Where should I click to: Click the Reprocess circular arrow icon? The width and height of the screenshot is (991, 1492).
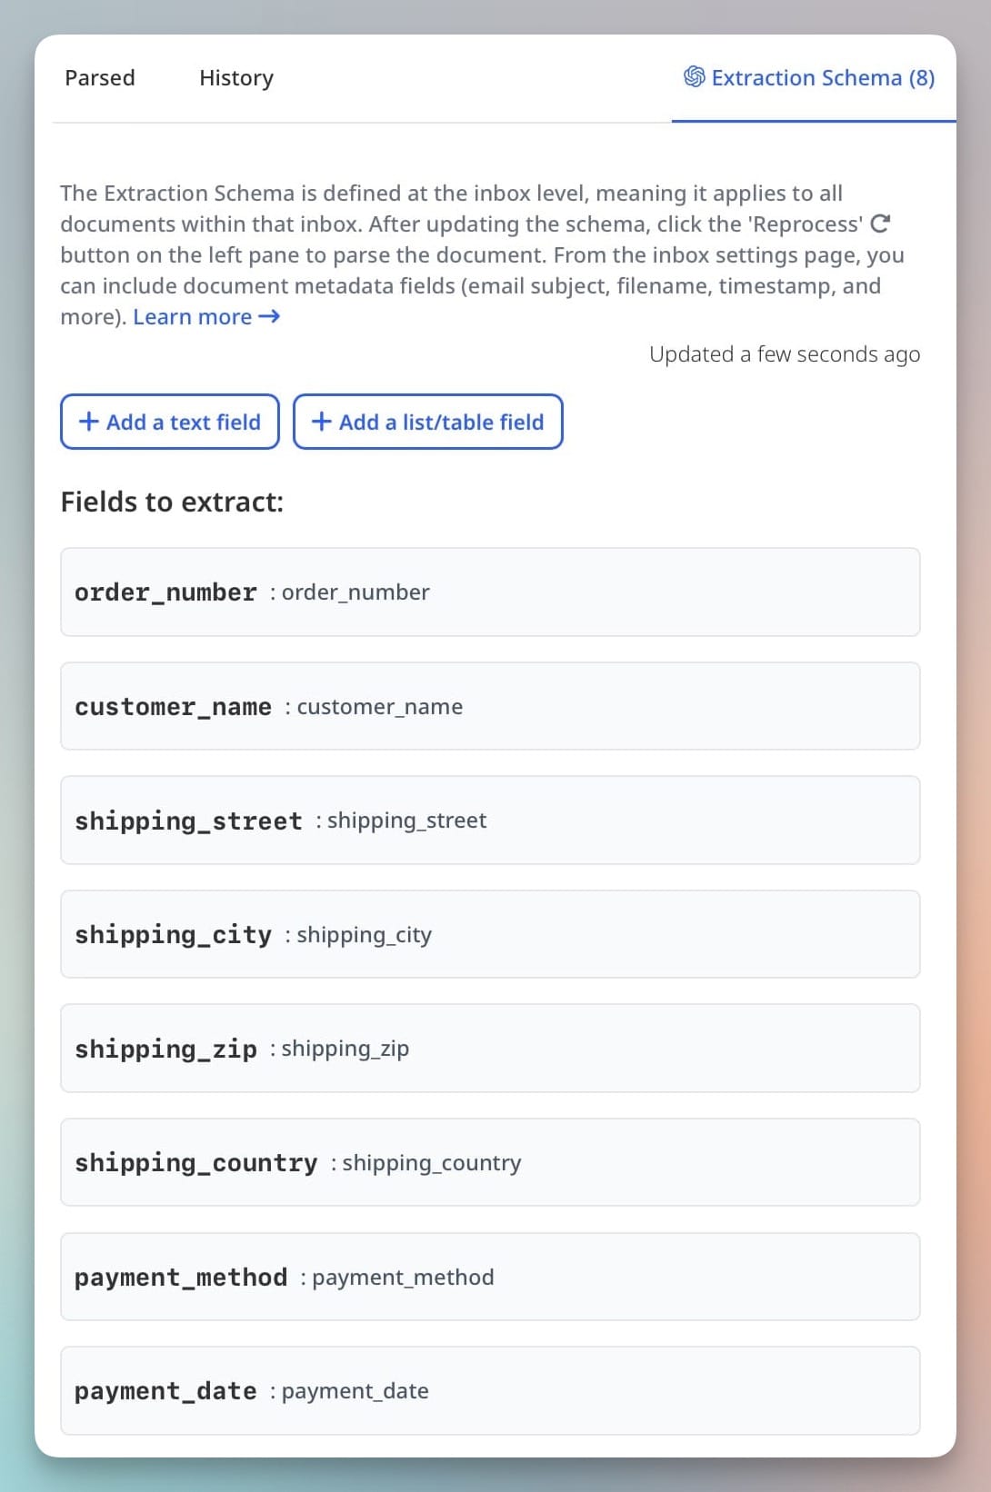(x=880, y=224)
